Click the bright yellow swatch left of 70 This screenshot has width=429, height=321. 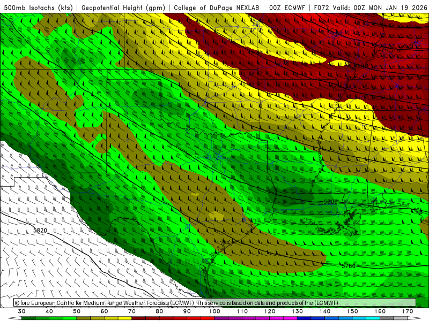point(125,318)
